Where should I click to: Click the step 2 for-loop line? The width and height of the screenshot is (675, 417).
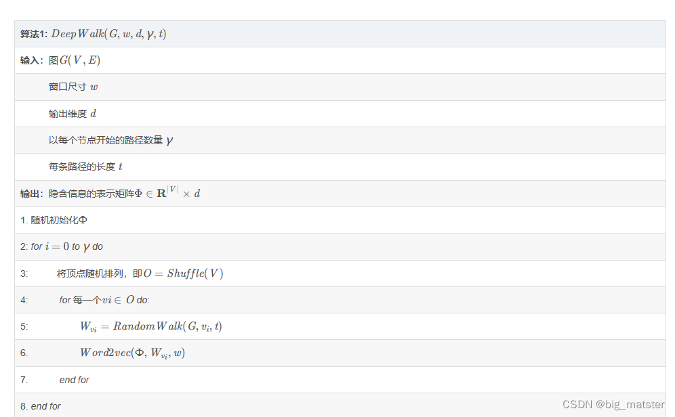coord(62,246)
